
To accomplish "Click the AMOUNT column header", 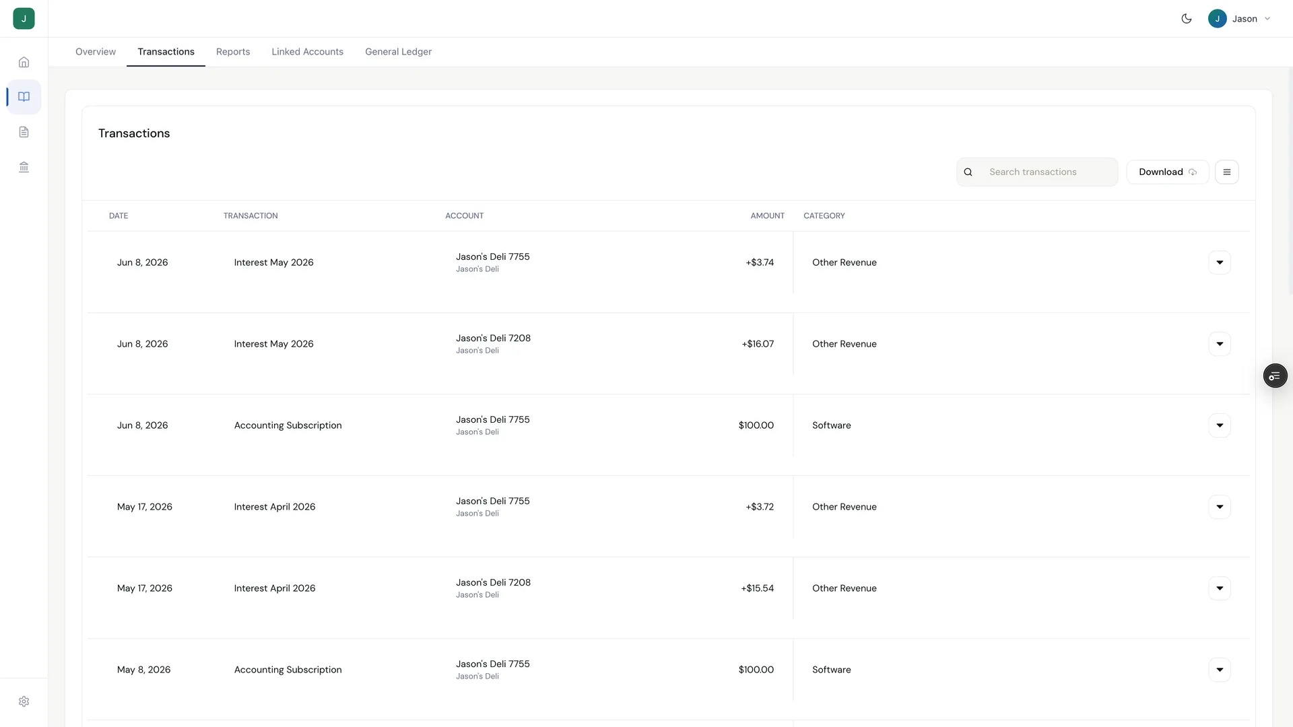I will (x=767, y=216).
